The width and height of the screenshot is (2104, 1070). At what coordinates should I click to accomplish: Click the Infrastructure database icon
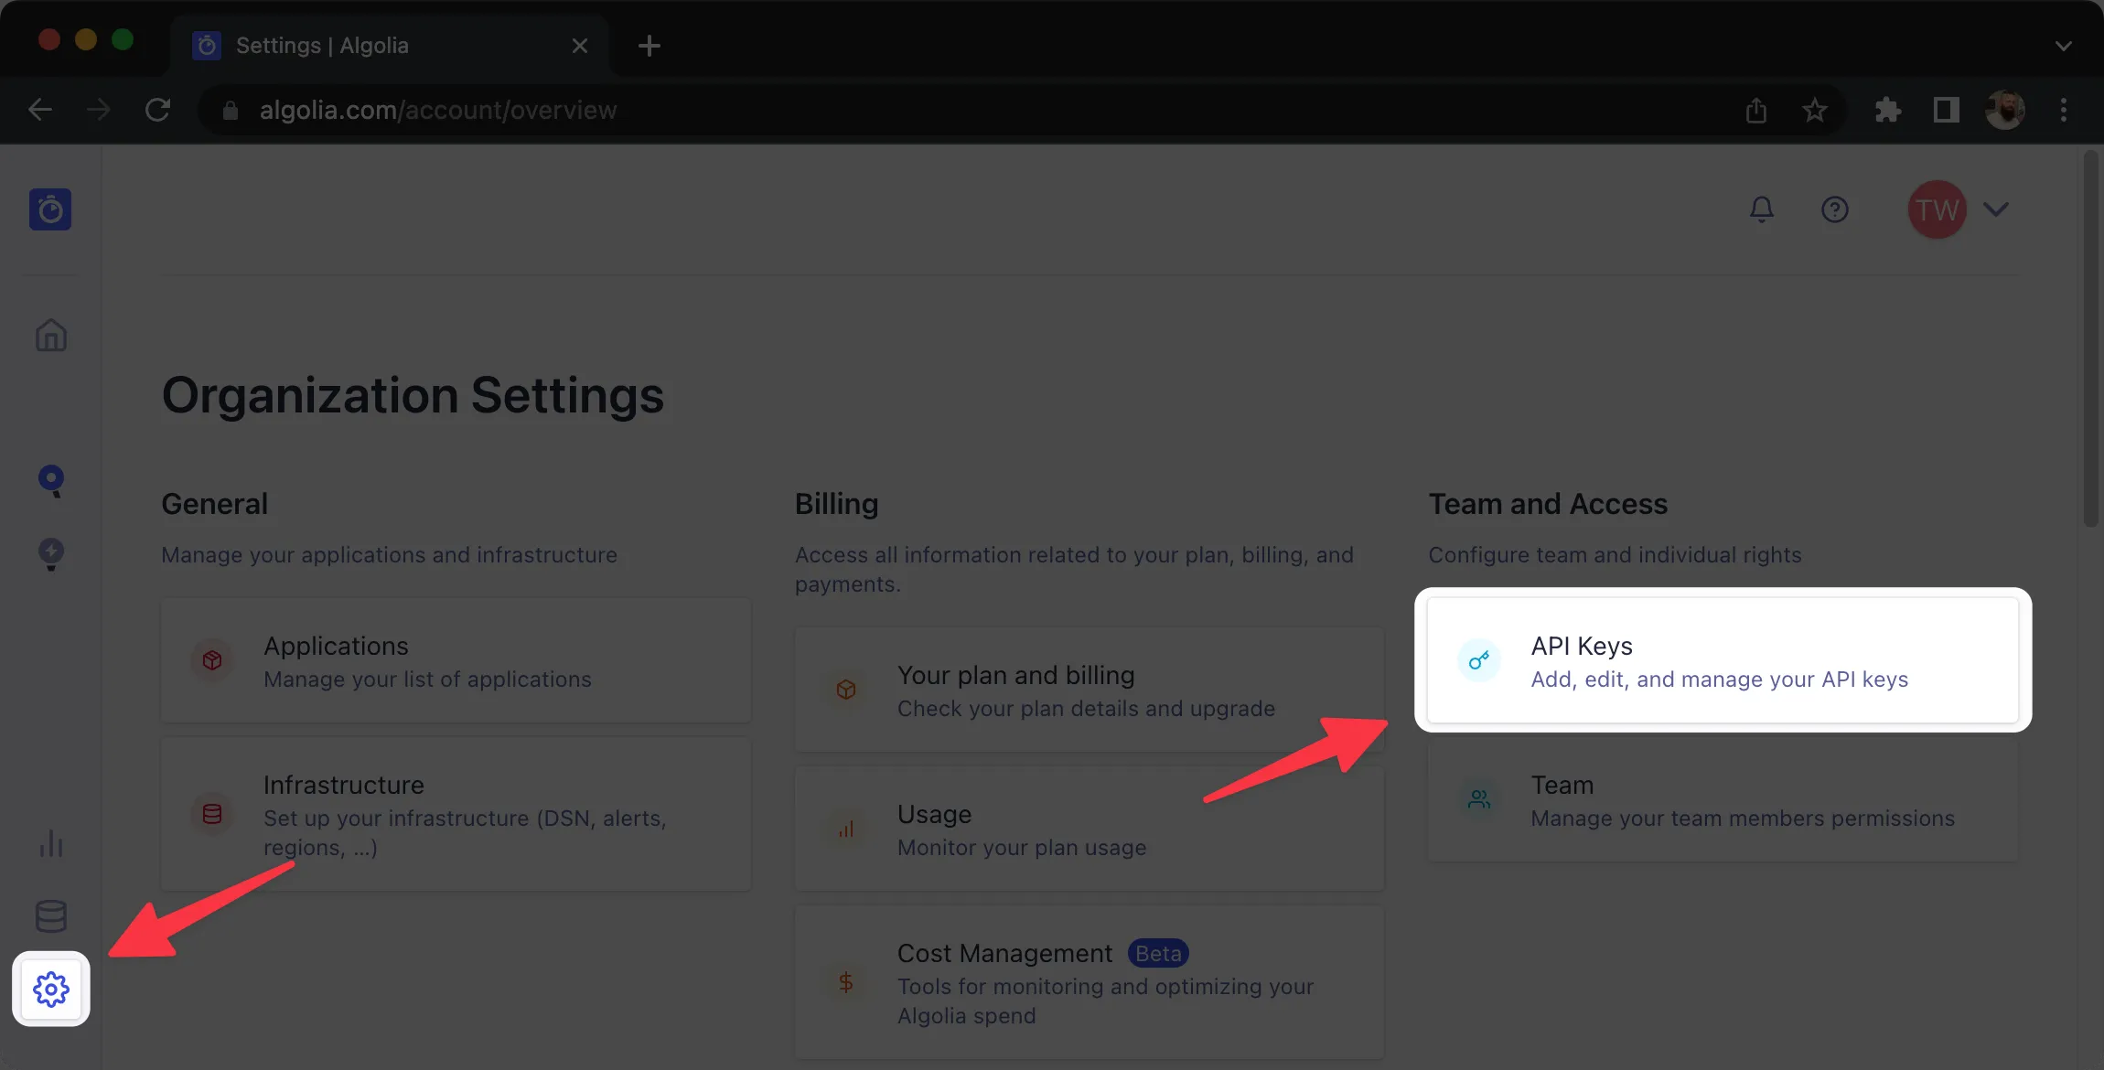[212, 814]
